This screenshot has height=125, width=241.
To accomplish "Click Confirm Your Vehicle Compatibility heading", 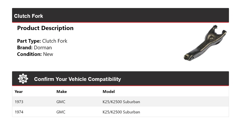I will coord(77,79).
